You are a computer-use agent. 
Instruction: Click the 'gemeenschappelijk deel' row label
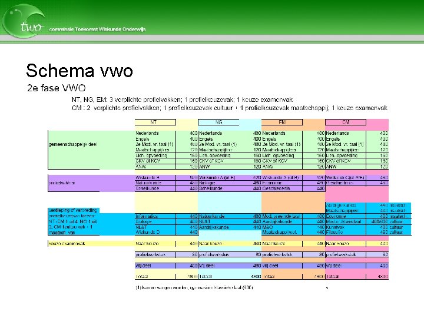[x=73, y=144]
